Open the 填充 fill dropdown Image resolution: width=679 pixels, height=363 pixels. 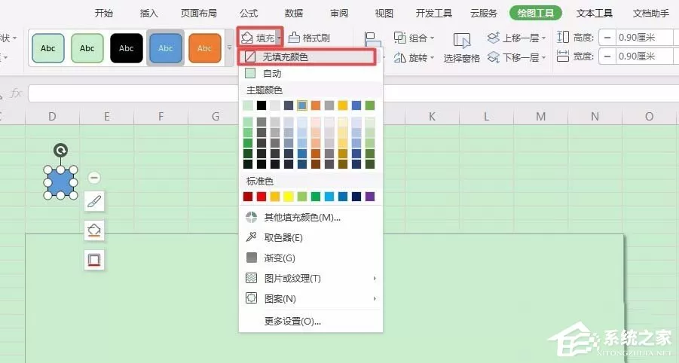click(261, 38)
